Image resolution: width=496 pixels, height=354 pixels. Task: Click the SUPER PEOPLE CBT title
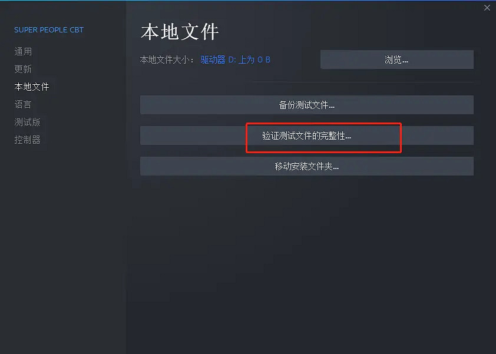[x=49, y=29]
